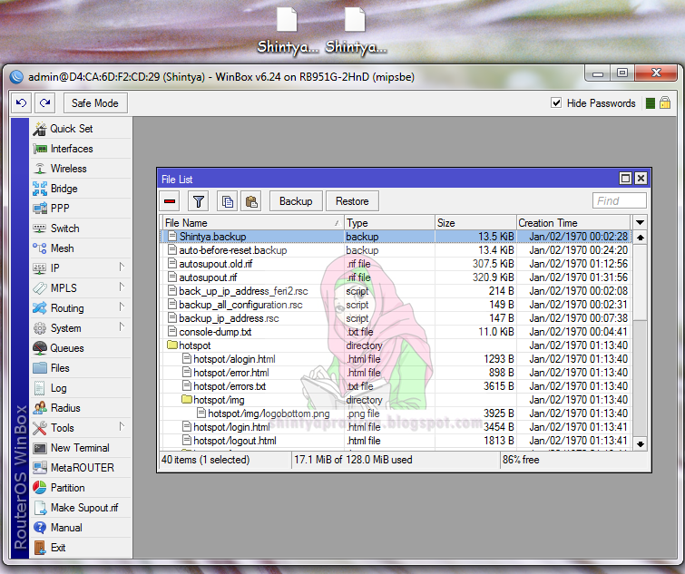Expand the System submenu arrow
This screenshot has width=685, height=574.
pyautogui.click(x=122, y=327)
